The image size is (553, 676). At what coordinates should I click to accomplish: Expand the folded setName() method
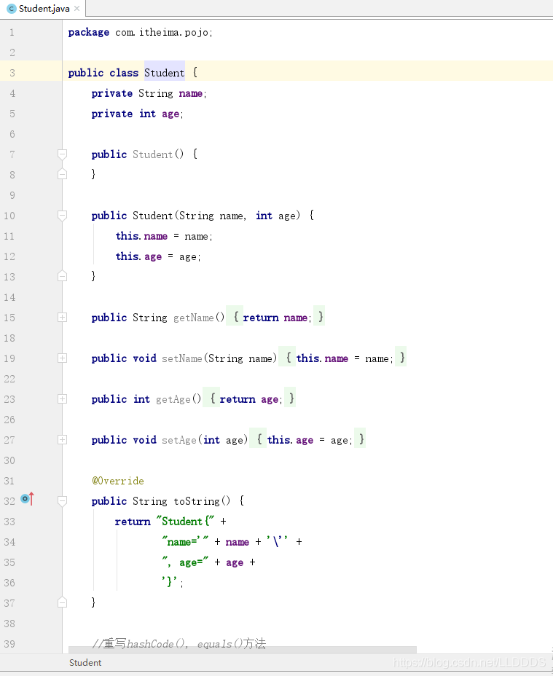coord(62,358)
